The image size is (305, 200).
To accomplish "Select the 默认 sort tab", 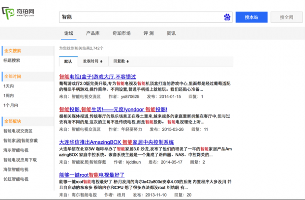I will (68, 61).
